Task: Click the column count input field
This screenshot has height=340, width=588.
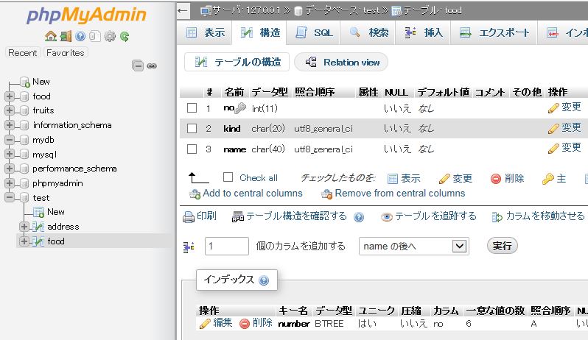Action: (x=226, y=246)
